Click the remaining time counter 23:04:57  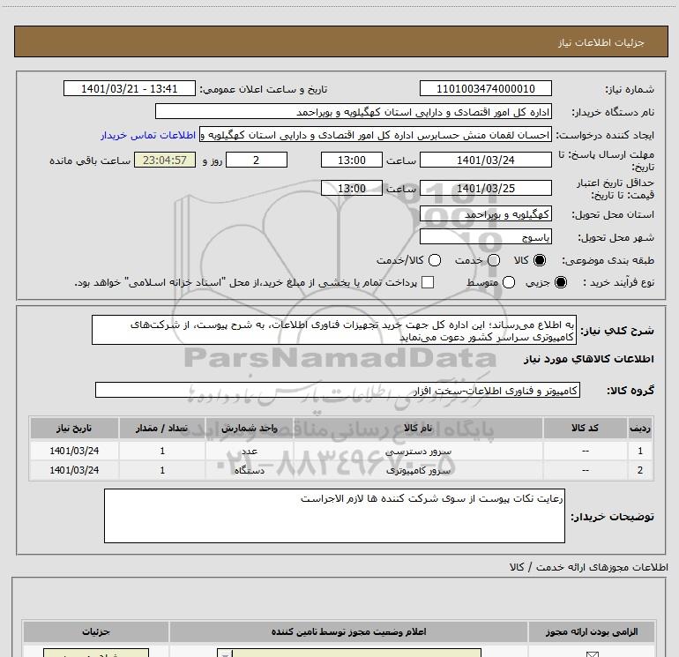point(165,160)
